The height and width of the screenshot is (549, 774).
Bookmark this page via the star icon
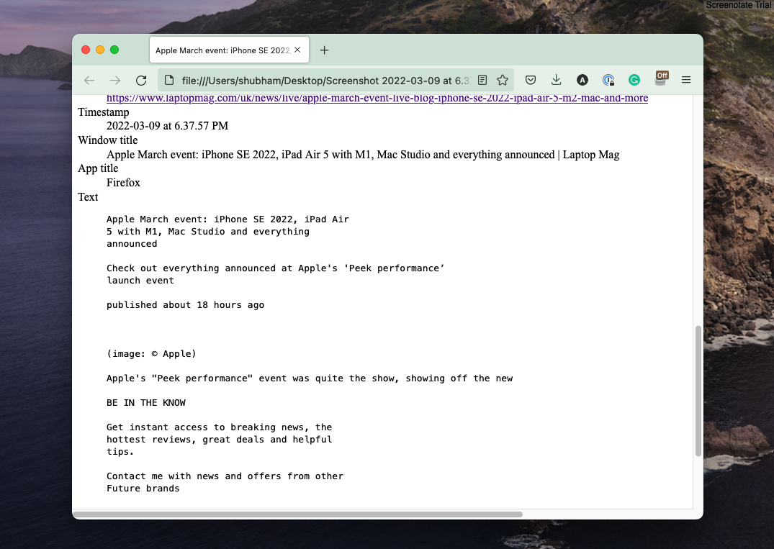(503, 80)
